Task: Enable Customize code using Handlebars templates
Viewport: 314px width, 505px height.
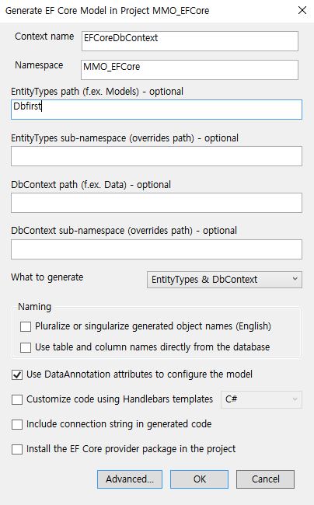Action: click(x=17, y=399)
